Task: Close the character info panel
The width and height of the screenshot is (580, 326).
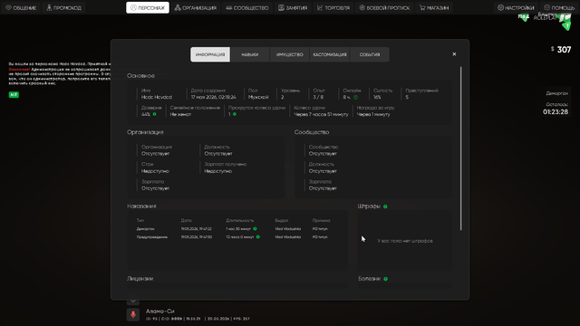Action: [454, 54]
